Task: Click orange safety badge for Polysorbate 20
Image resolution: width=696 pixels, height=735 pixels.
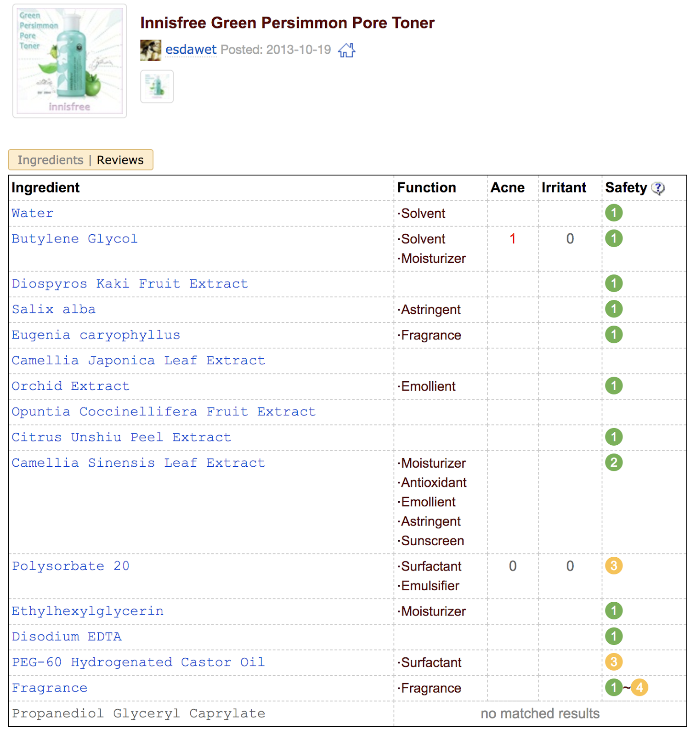Action: tap(614, 565)
